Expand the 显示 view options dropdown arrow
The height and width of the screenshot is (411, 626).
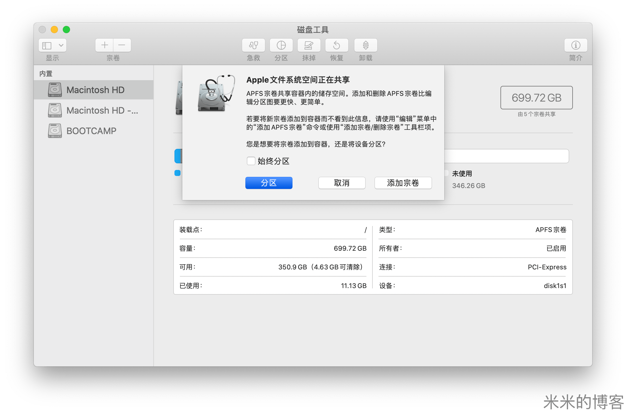click(x=61, y=45)
